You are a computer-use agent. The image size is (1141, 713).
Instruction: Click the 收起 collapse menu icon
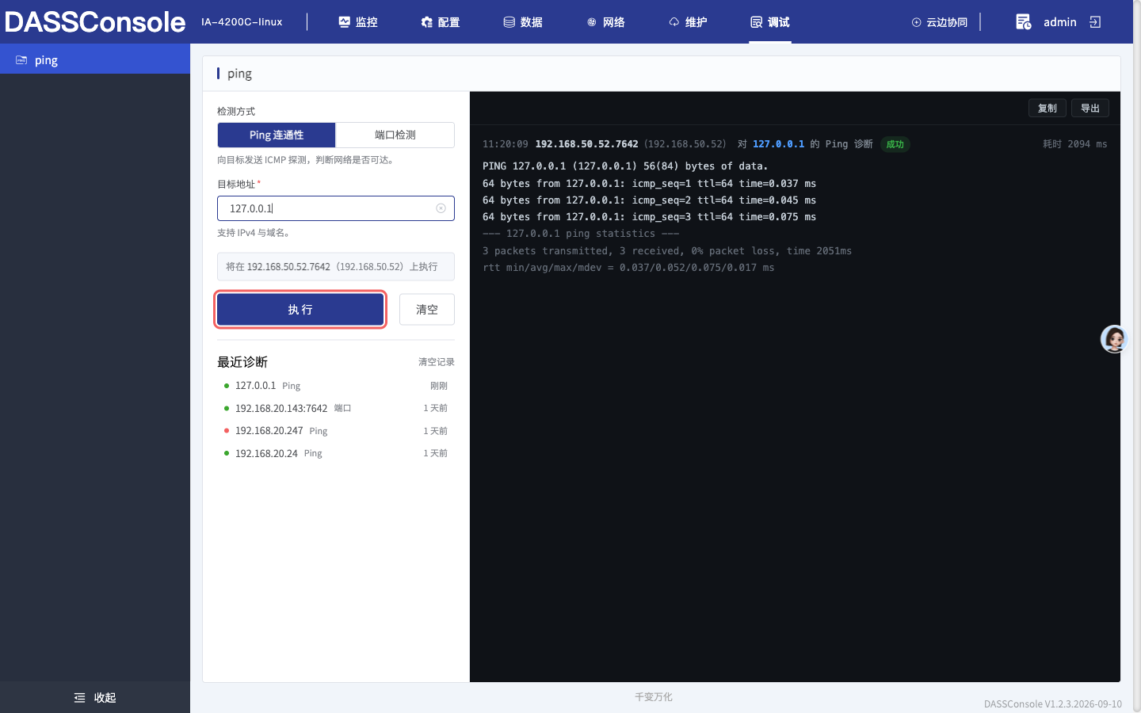coord(79,698)
